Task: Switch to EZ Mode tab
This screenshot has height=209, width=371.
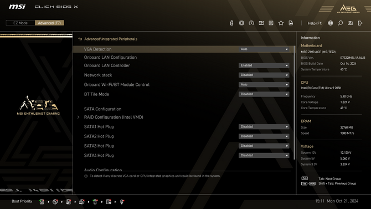Action: tap(20, 23)
